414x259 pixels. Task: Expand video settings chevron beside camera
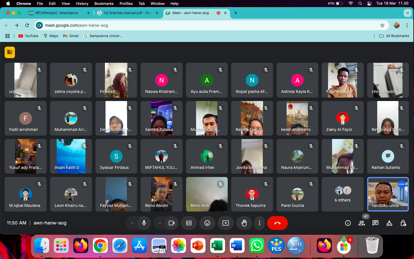pyautogui.click(x=160, y=223)
